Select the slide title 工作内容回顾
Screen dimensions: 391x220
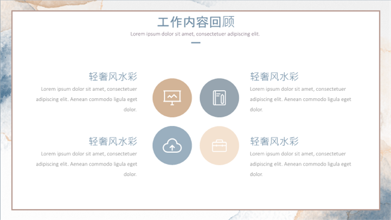(x=195, y=22)
